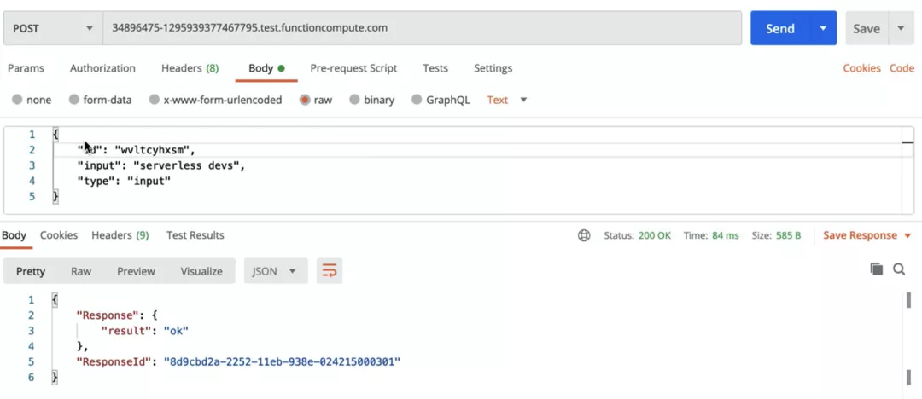Viewport: 922px width, 399px height.
Task: Click the globe network information icon
Action: pyautogui.click(x=584, y=235)
